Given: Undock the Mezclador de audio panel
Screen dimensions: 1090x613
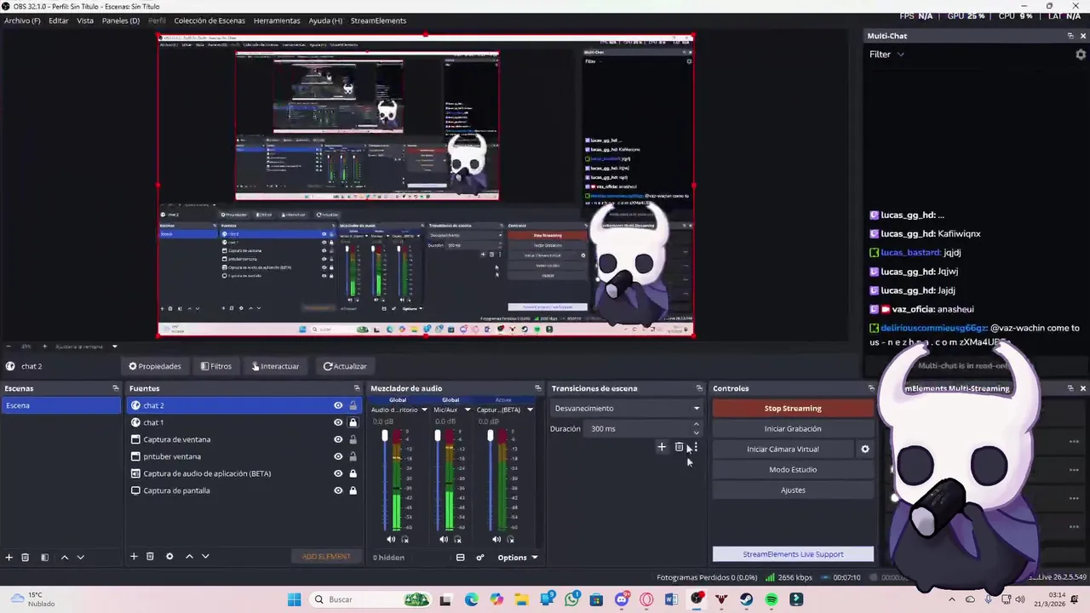Looking at the screenshot, I should (537, 388).
